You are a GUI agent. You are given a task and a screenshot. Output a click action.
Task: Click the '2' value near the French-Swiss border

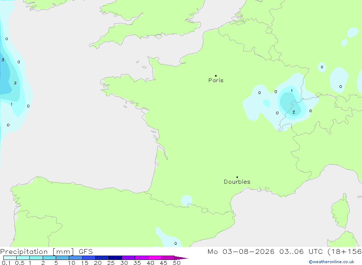tap(294, 112)
